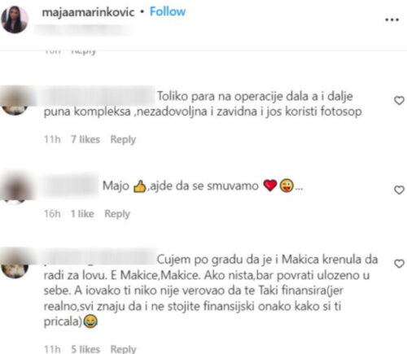The height and width of the screenshot is (354, 407).
Task: Click the 16h timestamp
Action: (x=52, y=214)
